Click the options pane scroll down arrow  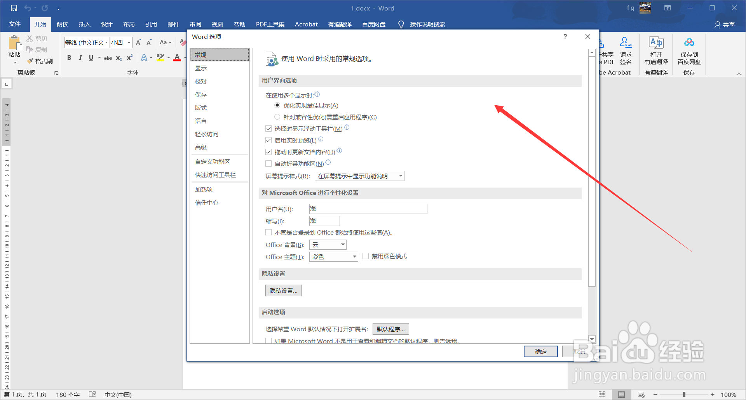point(592,339)
